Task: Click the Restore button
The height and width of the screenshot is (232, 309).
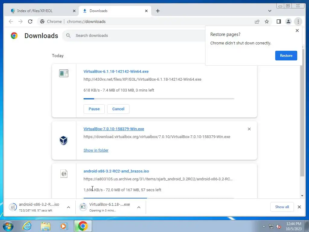Action: (x=286, y=56)
